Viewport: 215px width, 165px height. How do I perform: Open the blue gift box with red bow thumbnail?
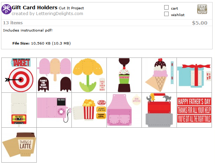194,75
